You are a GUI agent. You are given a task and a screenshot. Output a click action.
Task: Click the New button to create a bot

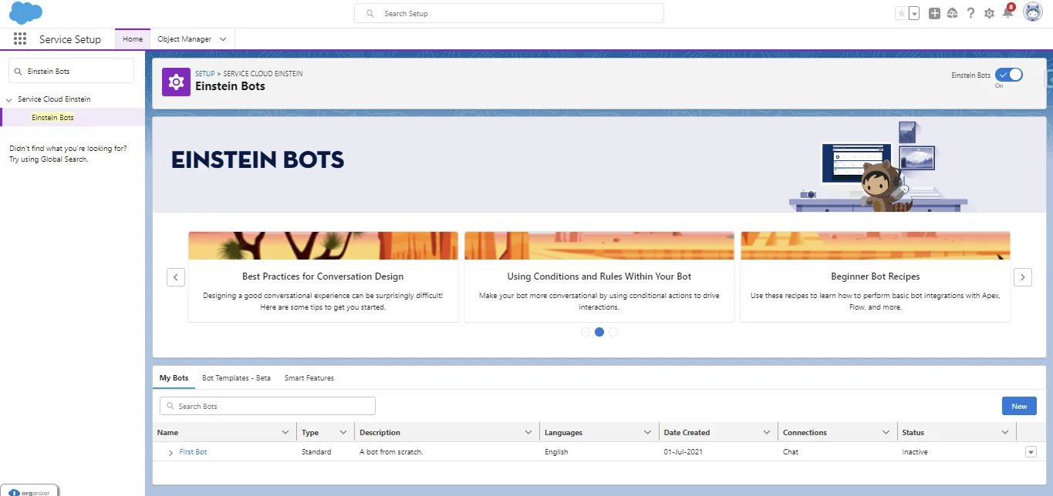click(x=1018, y=406)
